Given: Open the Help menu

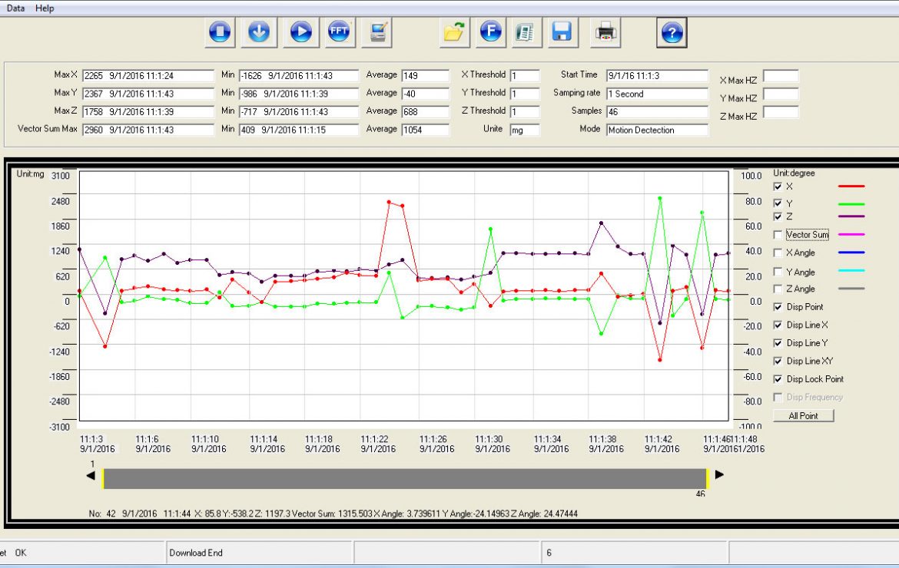Looking at the screenshot, I should point(44,8).
